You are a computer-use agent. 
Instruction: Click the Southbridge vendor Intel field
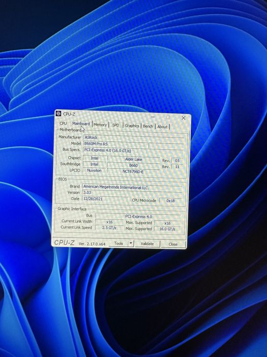95,164
